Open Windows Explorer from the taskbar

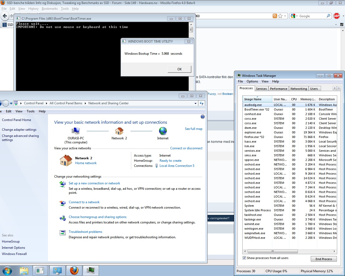[24, 271]
